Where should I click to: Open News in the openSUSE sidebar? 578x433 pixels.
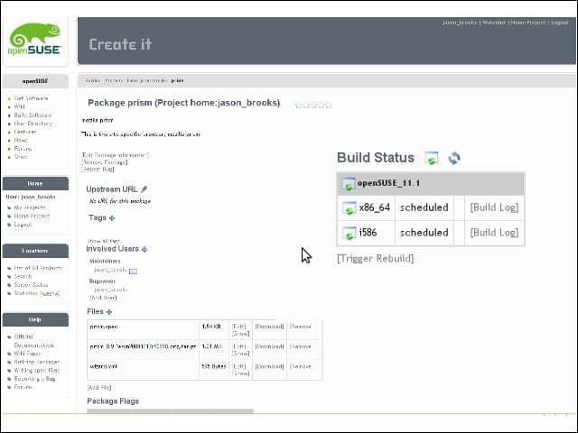pyautogui.click(x=21, y=141)
